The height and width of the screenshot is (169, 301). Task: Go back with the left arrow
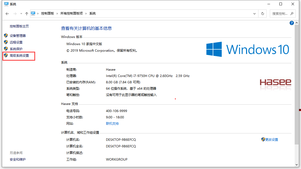[7, 14]
